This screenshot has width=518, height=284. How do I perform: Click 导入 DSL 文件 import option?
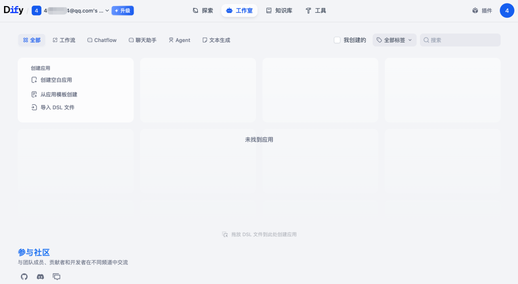[x=57, y=107]
